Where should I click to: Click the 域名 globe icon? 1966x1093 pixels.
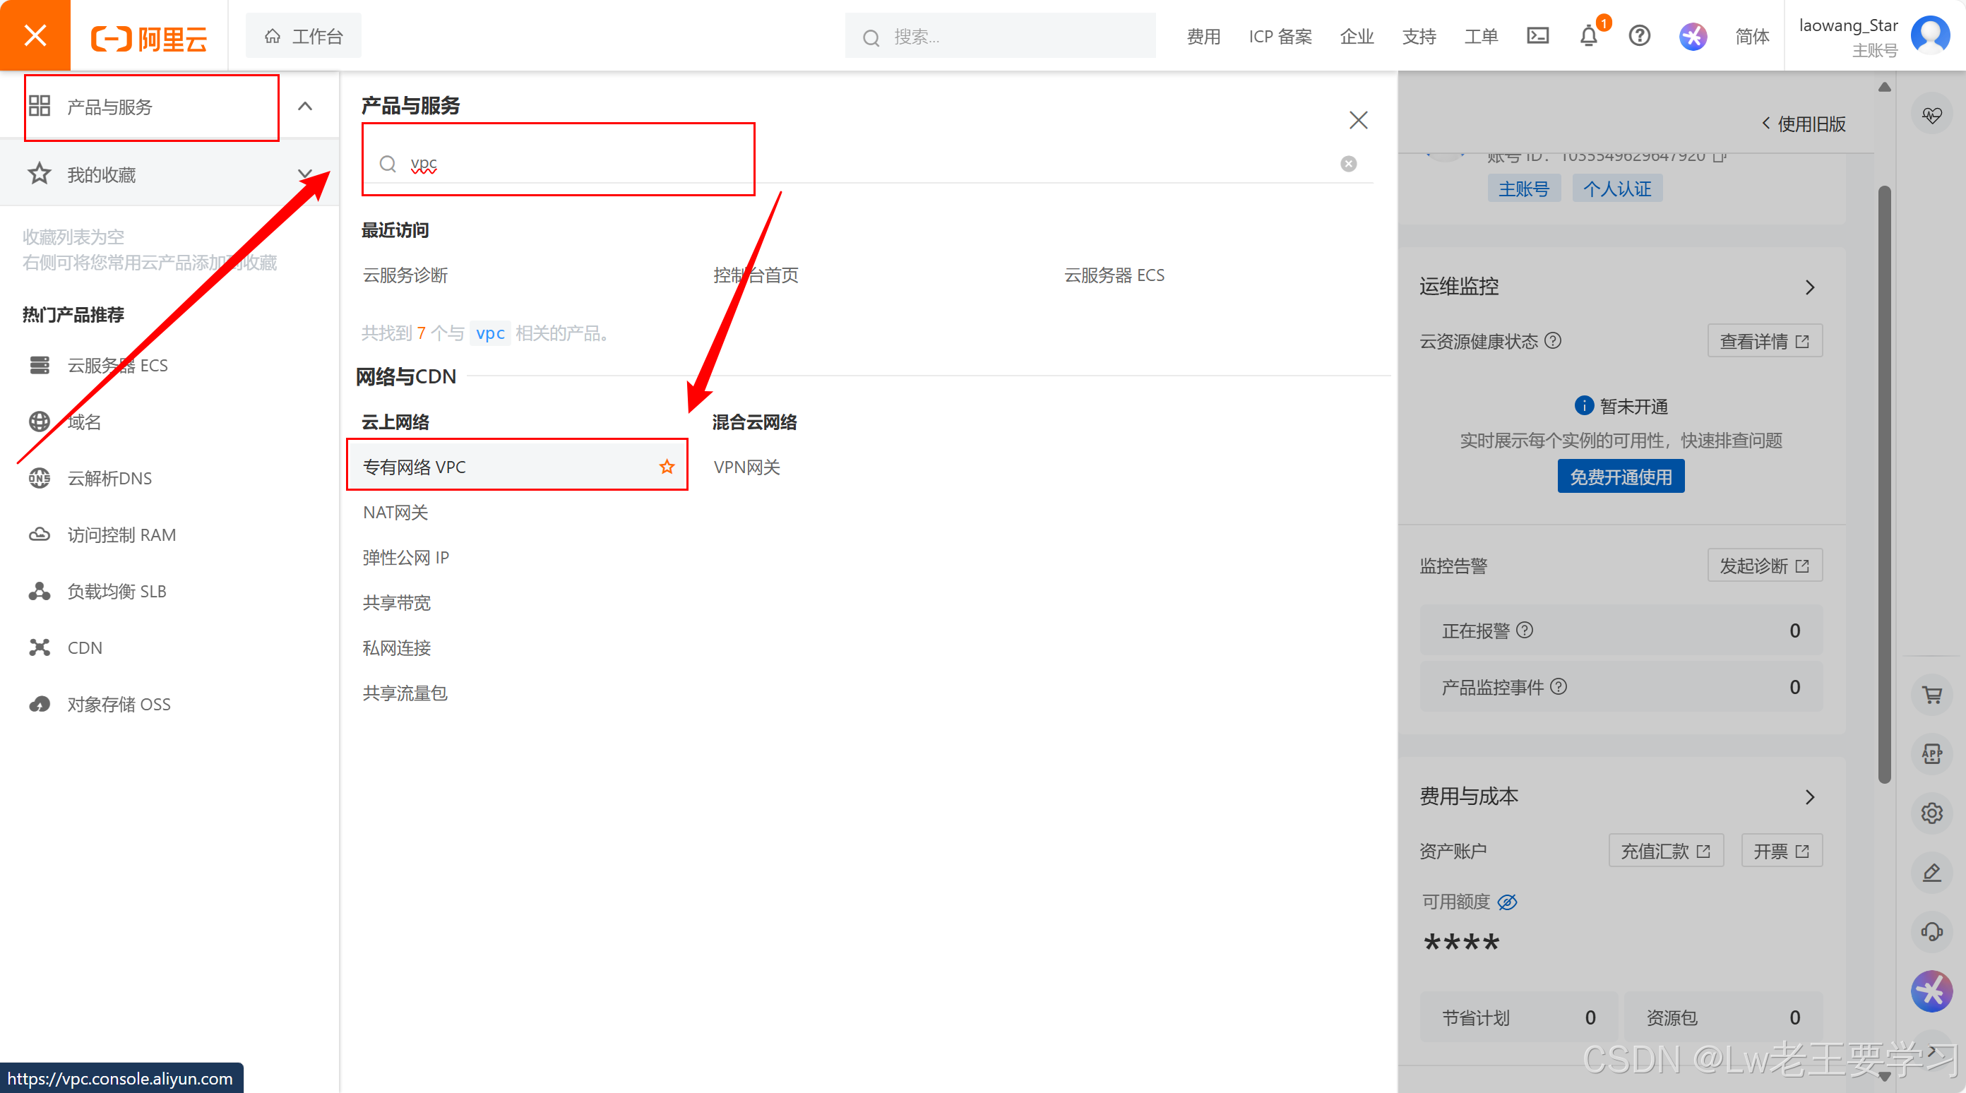pos(39,422)
